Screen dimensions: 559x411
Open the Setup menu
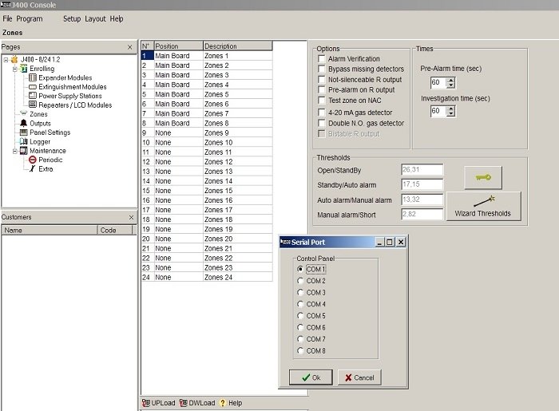click(x=72, y=19)
